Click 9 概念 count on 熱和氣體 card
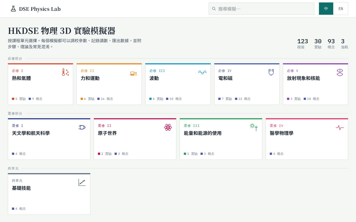Screen dimensions: 356x222 coord(36,99)
